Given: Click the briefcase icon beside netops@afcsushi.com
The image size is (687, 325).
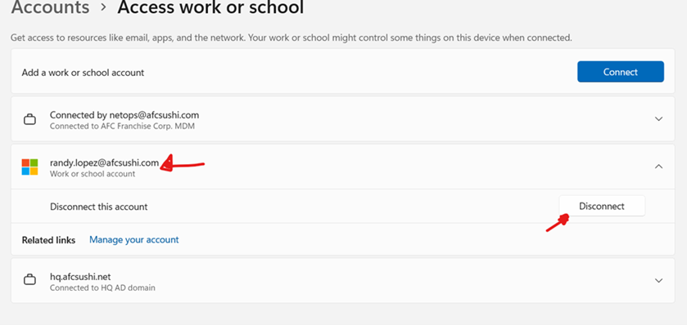Looking at the screenshot, I should (x=29, y=119).
